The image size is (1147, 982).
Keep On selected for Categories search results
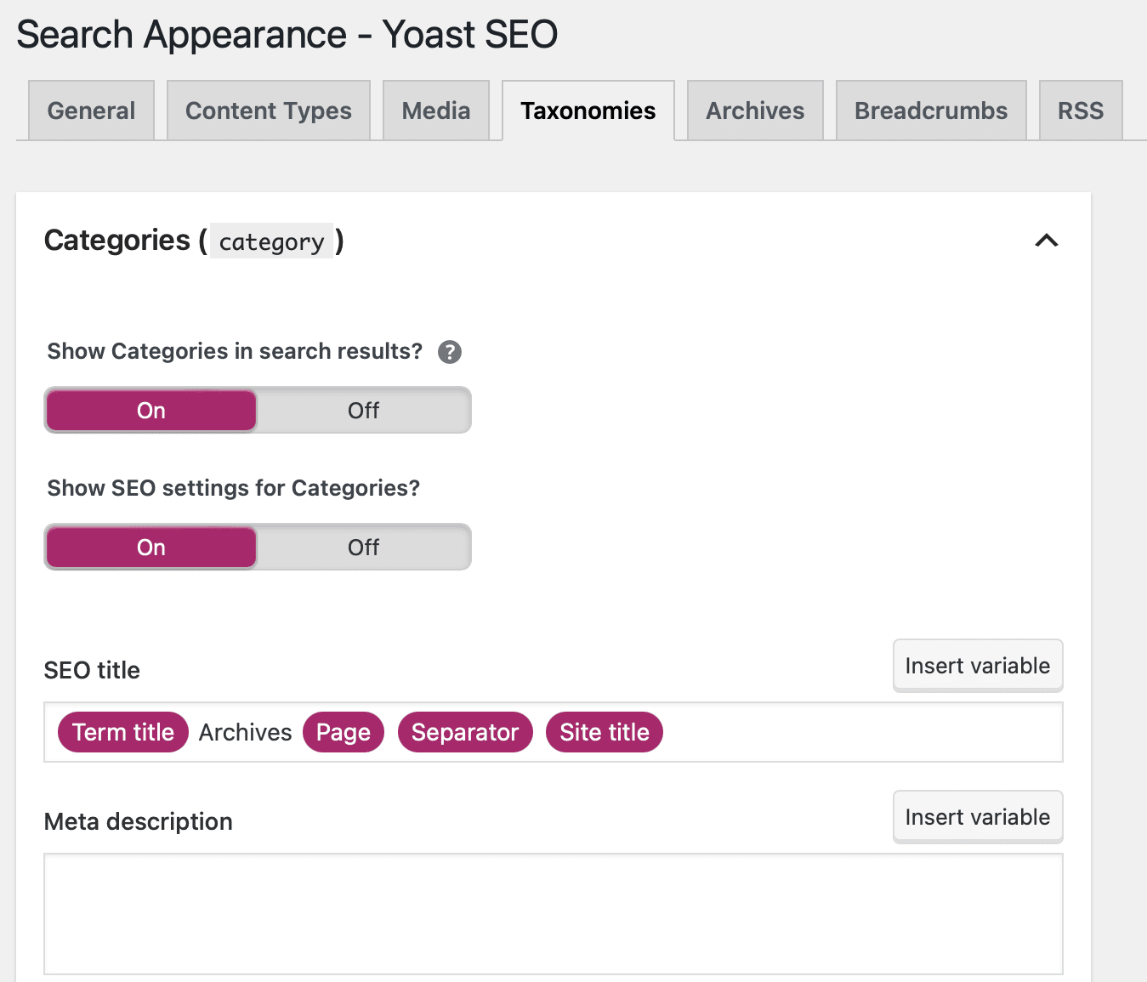150,410
